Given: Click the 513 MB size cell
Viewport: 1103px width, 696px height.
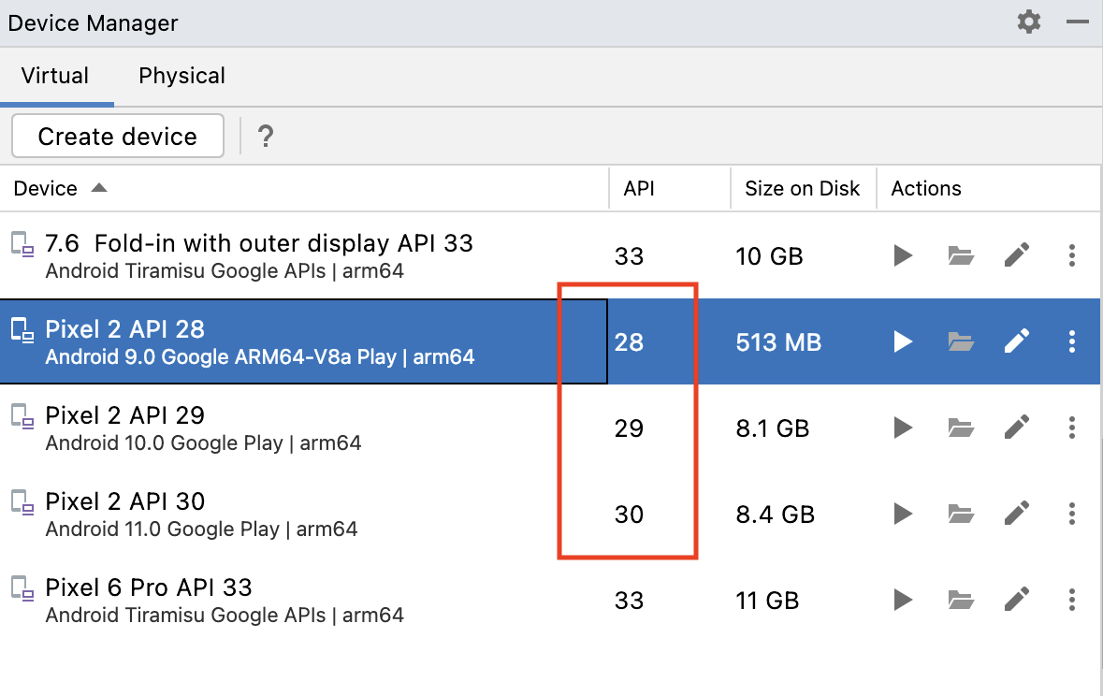Looking at the screenshot, I should click(778, 342).
